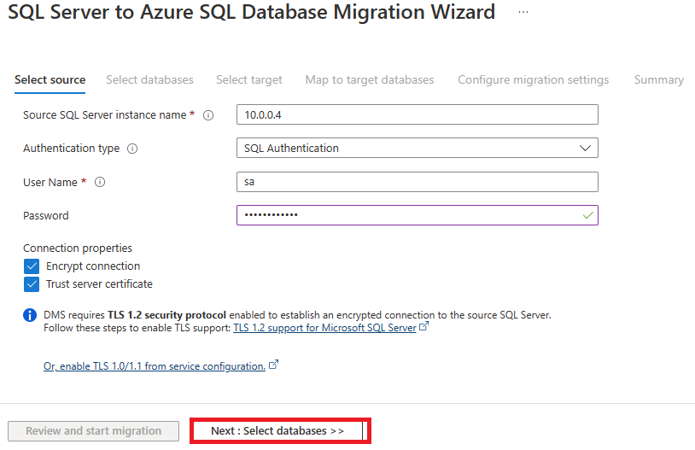695x450 pixels.
Task: Open the Authentication type dropdown
Action: [418, 148]
